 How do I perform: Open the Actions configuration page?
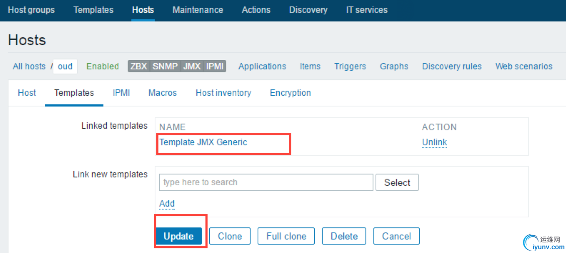(256, 10)
